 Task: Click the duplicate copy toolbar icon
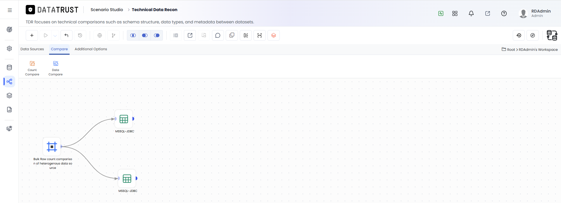(x=232, y=35)
